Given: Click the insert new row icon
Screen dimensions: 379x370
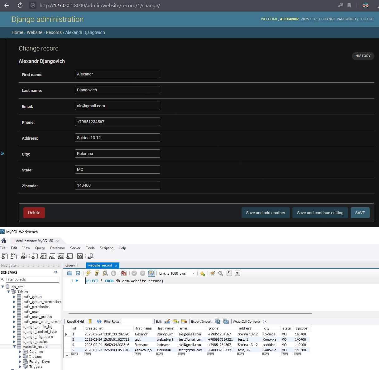Looking at the screenshot, I should click(x=176, y=321).
